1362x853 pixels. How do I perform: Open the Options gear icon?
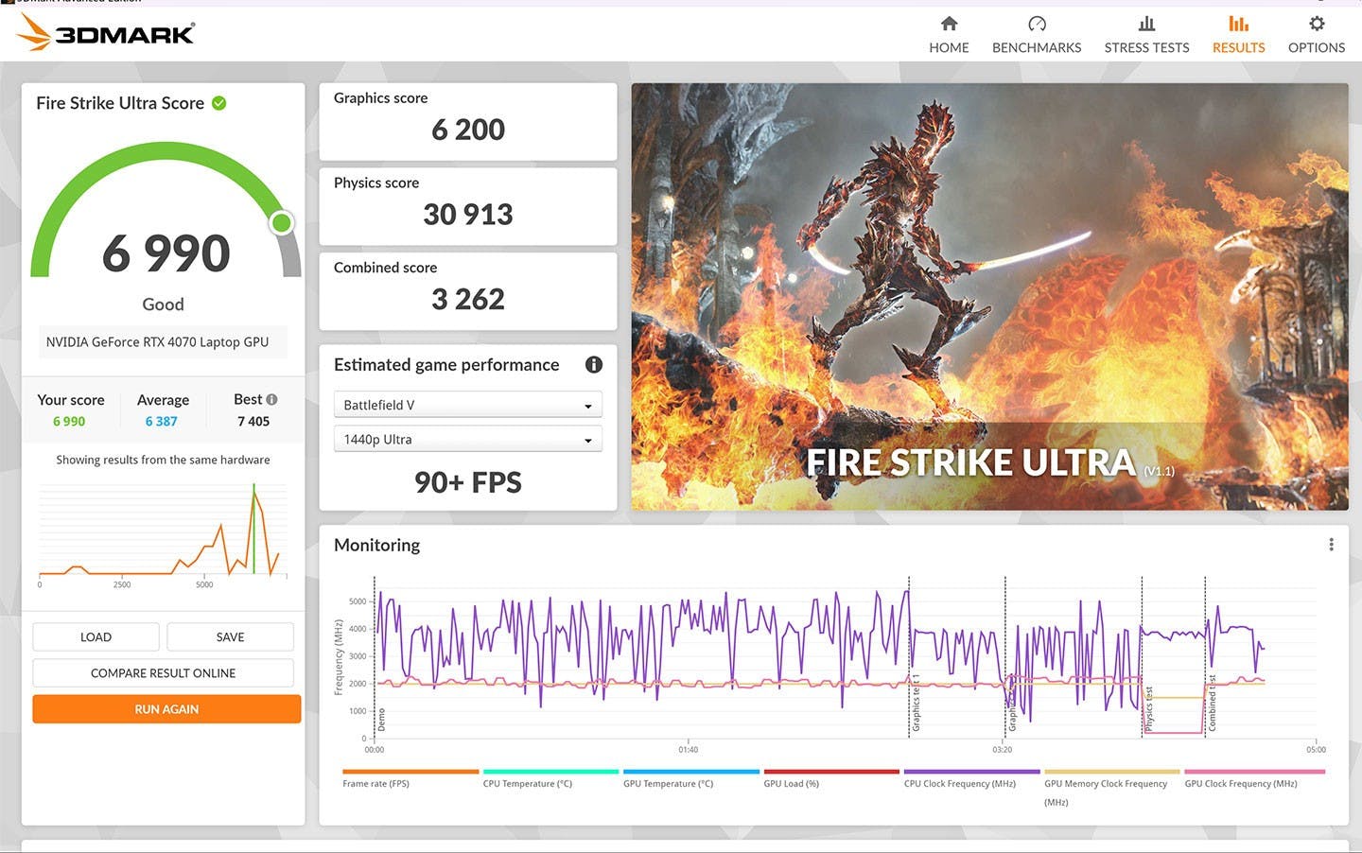(x=1316, y=24)
